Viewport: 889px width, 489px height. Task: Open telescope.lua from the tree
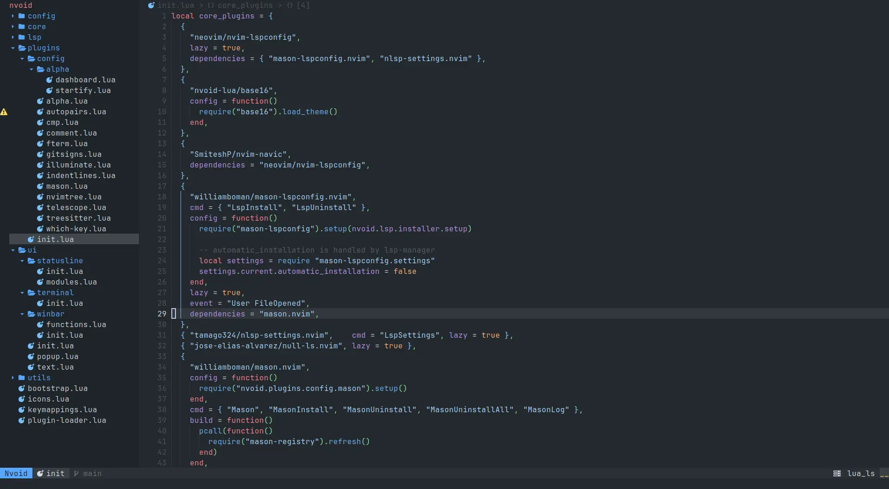76,208
